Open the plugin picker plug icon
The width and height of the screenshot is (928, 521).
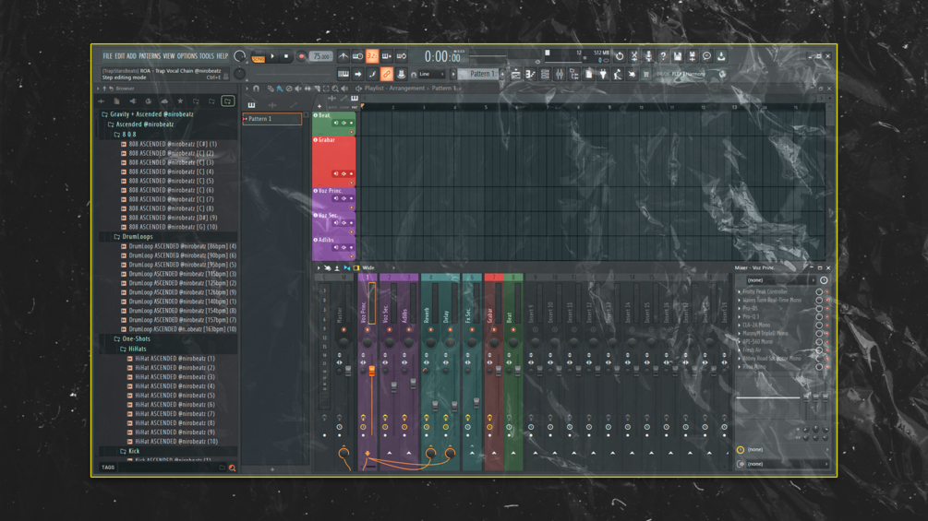(603, 74)
